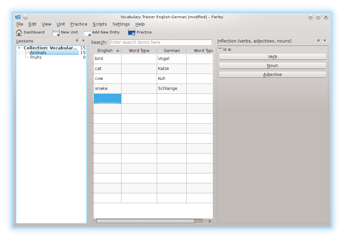Click the Add New Entry icon
This screenshot has width=344, height=240.
pos(87,33)
